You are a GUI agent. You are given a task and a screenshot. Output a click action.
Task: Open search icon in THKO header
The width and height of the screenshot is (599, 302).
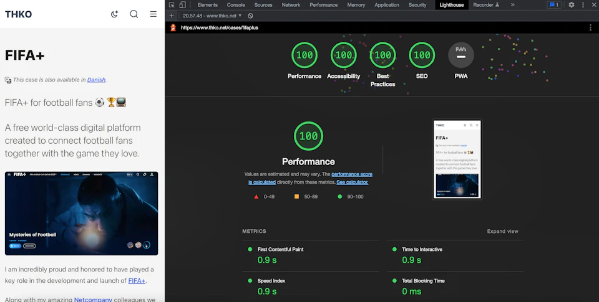pos(134,14)
